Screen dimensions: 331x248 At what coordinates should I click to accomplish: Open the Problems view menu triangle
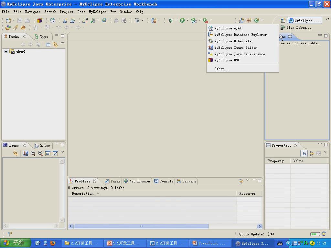point(248,180)
